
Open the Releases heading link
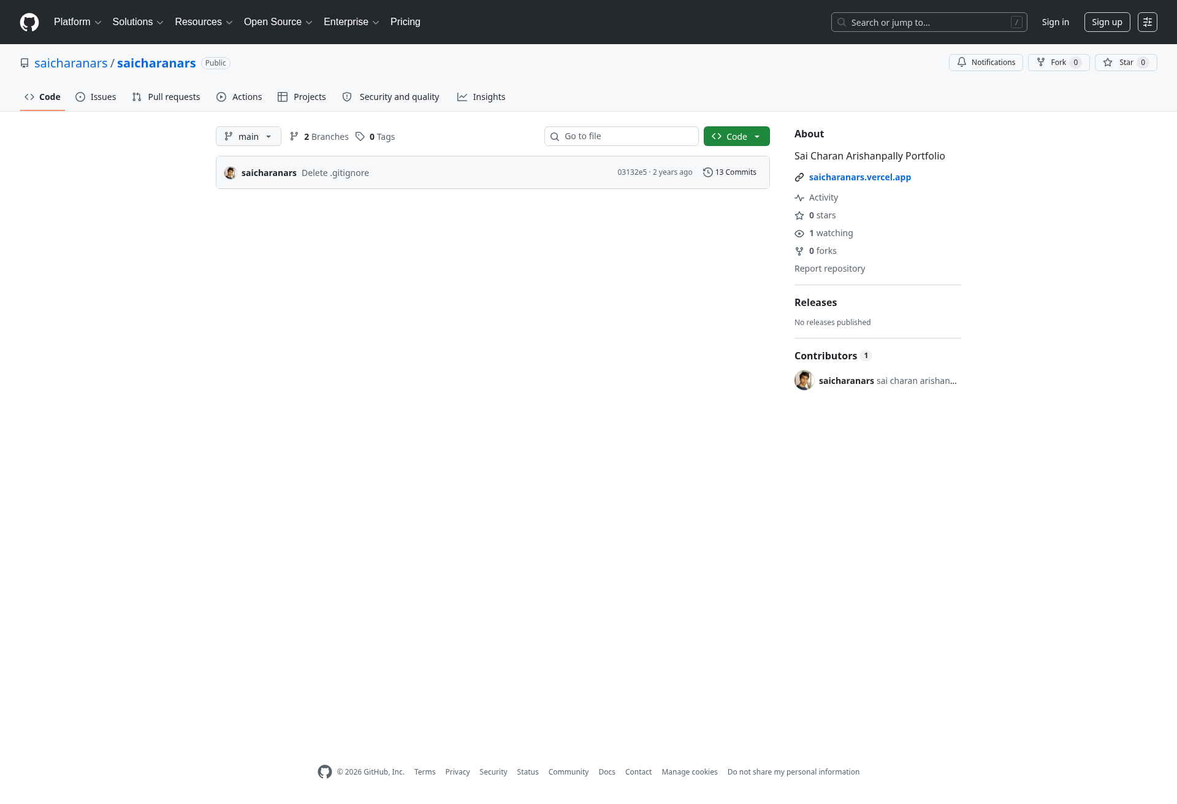click(x=815, y=302)
